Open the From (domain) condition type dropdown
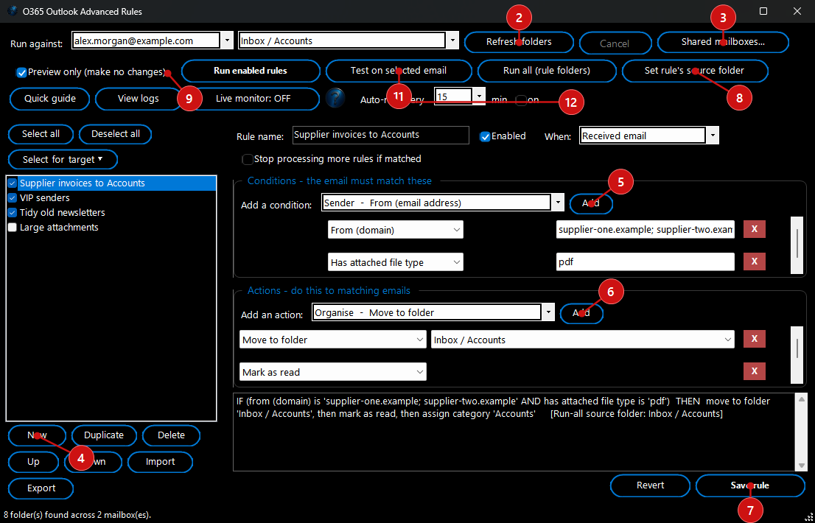815x523 pixels. pyautogui.click(x=396, y=230)
